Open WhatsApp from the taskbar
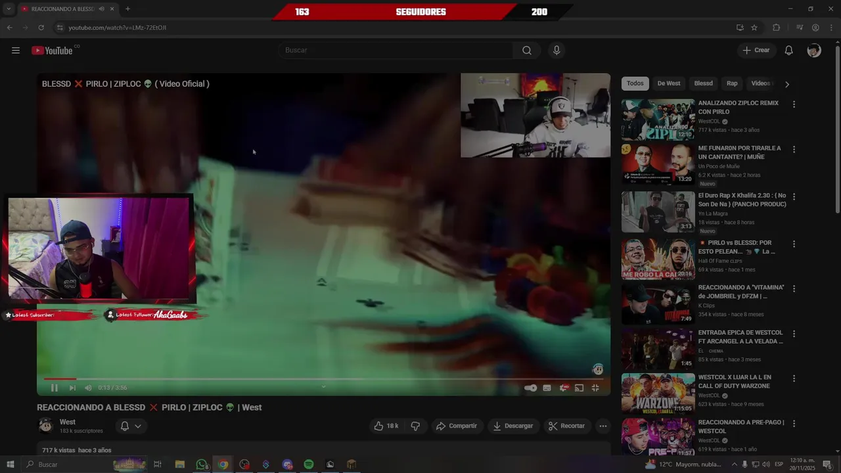The height and width of the screenshot is (473, 841). pos(202,464)
